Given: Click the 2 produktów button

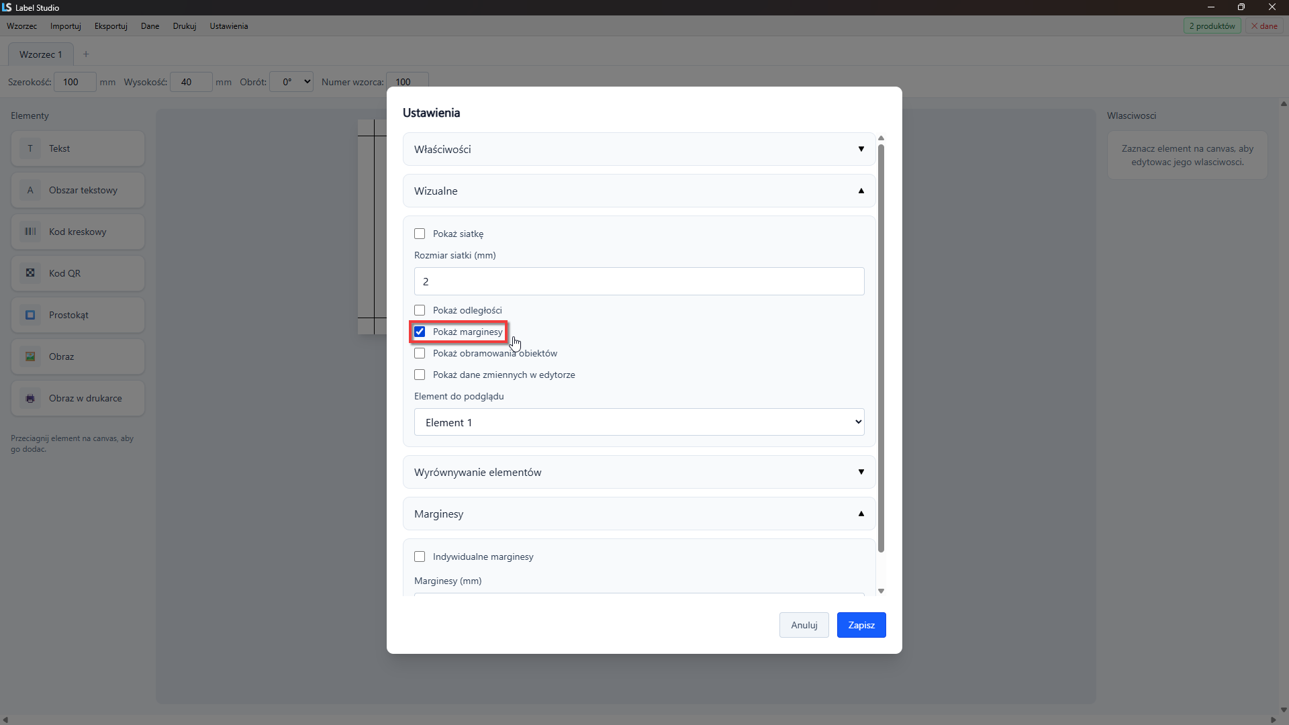Looking at the screenshot, I should pyautogui.click(x=1212, y=26).
